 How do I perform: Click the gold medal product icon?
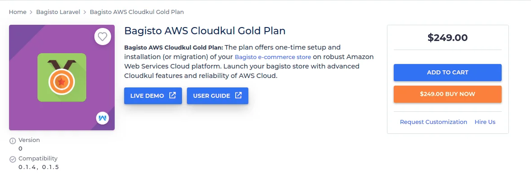coord(62,78)
